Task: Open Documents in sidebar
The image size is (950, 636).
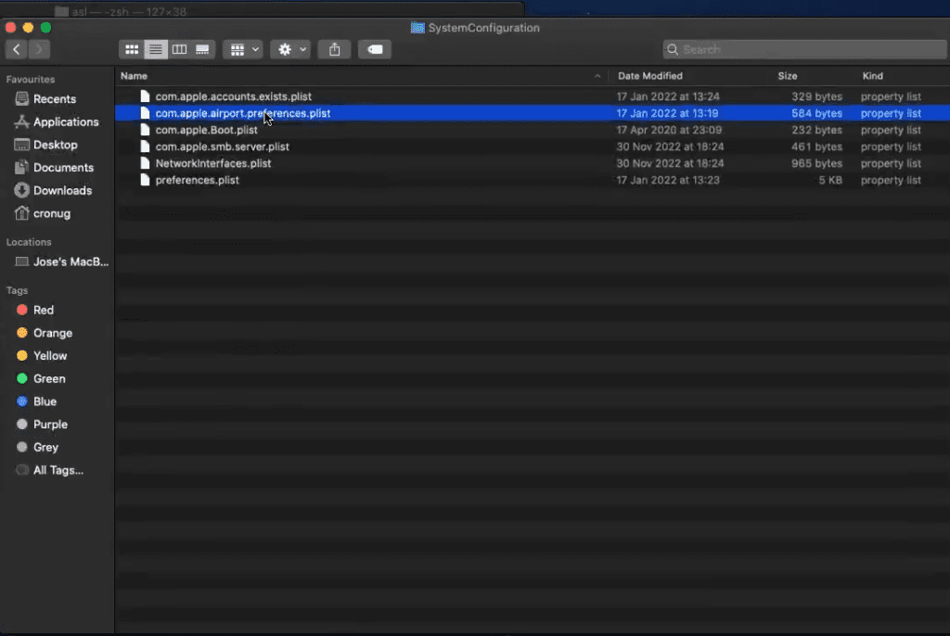Action: tap(63, 167)
